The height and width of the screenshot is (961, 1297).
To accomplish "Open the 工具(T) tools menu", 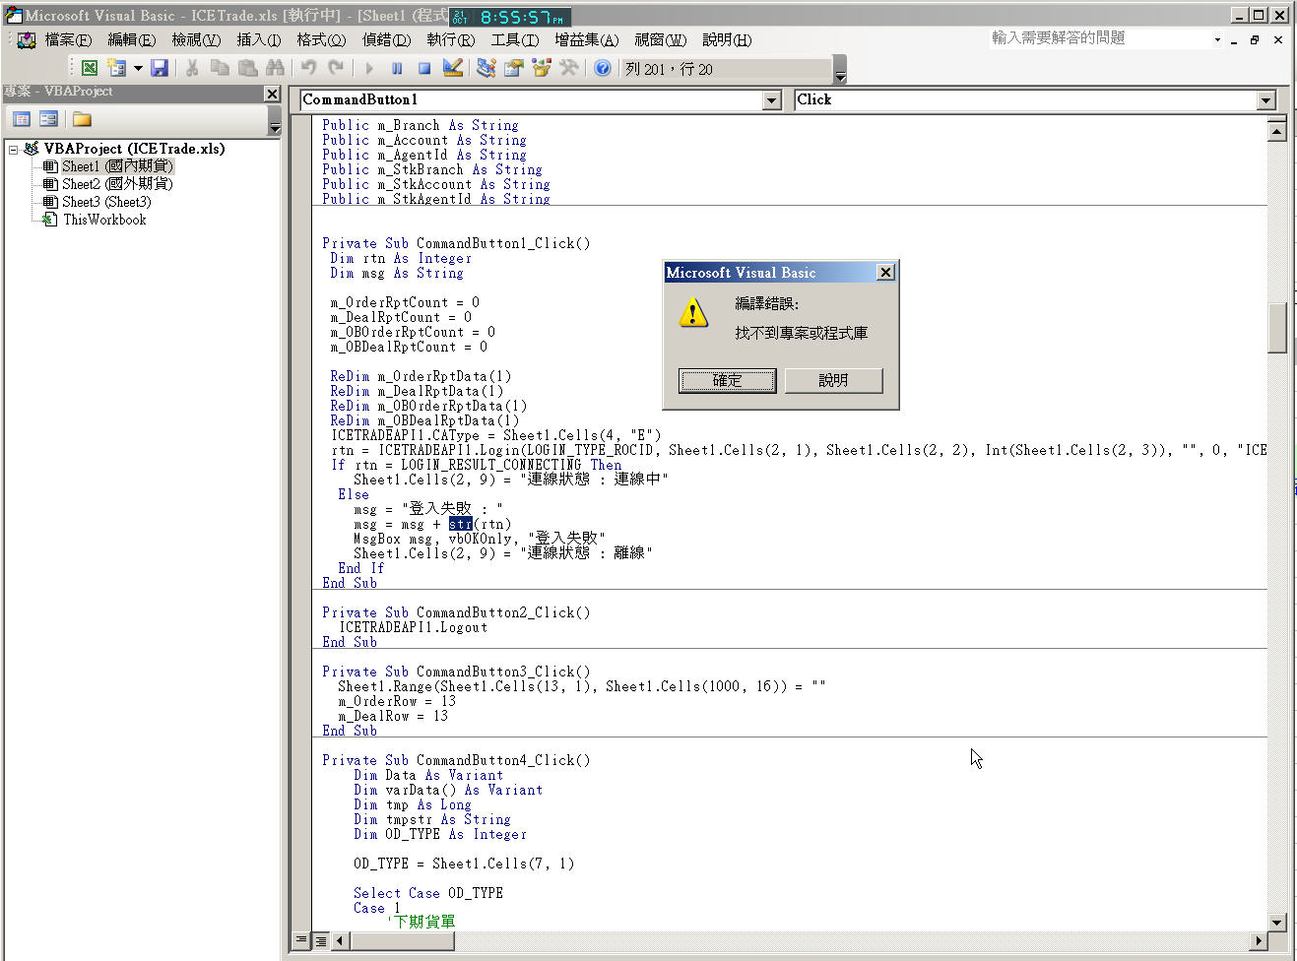I will coord(514,39).
